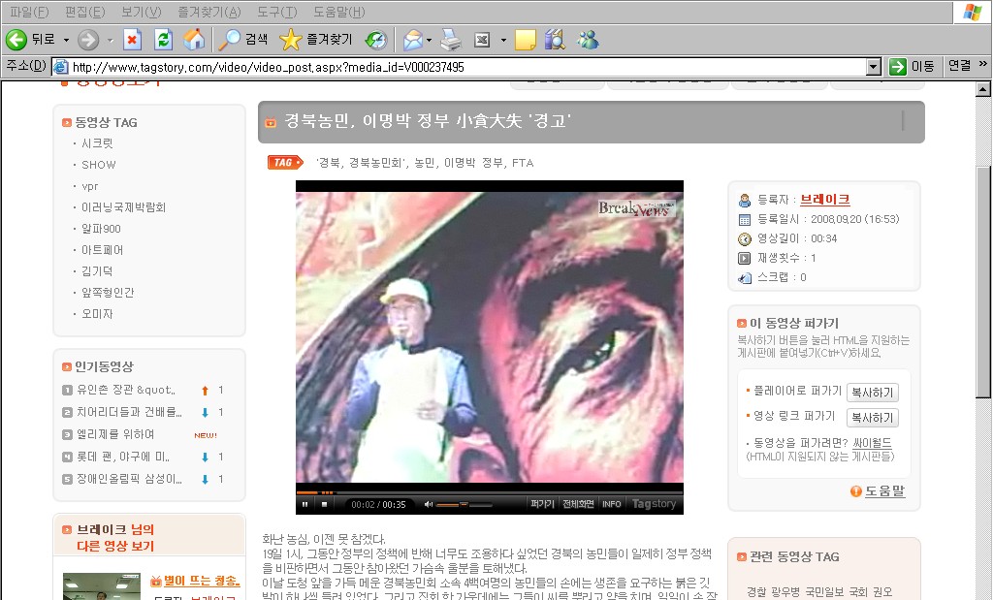Viewport: 993px width, 600px height.
Task: Open the uploader link 브레이크
Action: pos(824,200)
